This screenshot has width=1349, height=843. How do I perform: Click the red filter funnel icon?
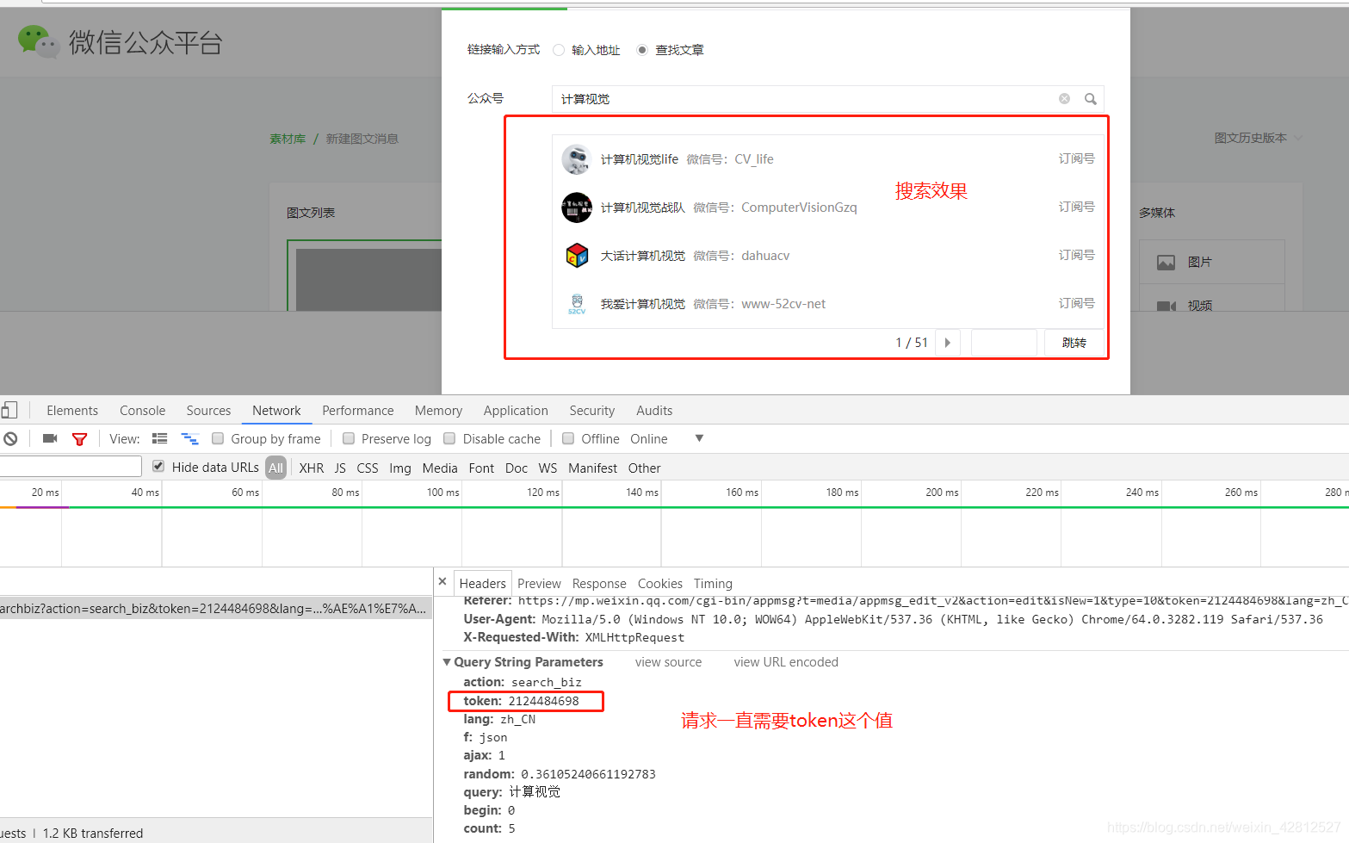pyautogui.click(x=79, y=439)
